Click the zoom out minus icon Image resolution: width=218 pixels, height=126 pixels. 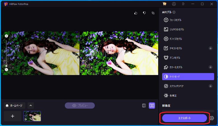[6, 69]
